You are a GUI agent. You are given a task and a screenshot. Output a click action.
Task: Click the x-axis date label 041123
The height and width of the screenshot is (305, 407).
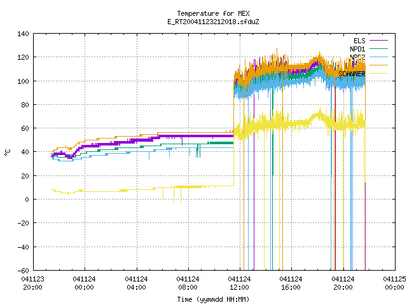click(x=32, y=279)
